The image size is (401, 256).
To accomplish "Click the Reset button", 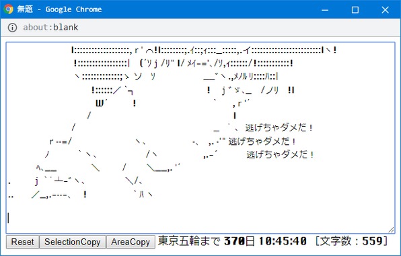I will coord(22,242).
